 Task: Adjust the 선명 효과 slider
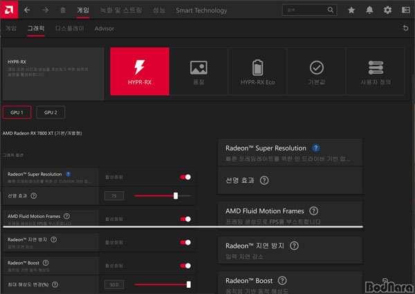coord(163,196)
